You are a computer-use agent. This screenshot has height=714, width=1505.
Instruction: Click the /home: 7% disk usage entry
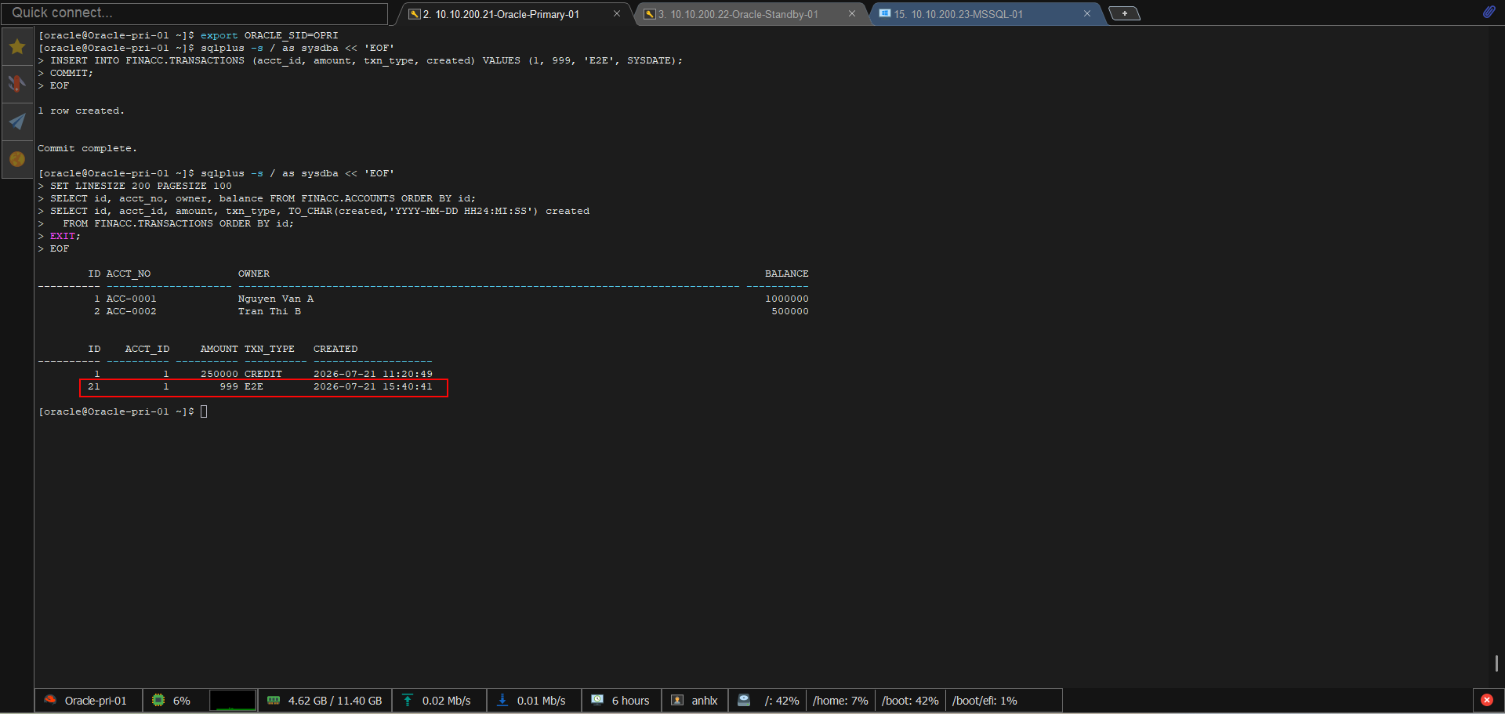(x=840, y=701)
